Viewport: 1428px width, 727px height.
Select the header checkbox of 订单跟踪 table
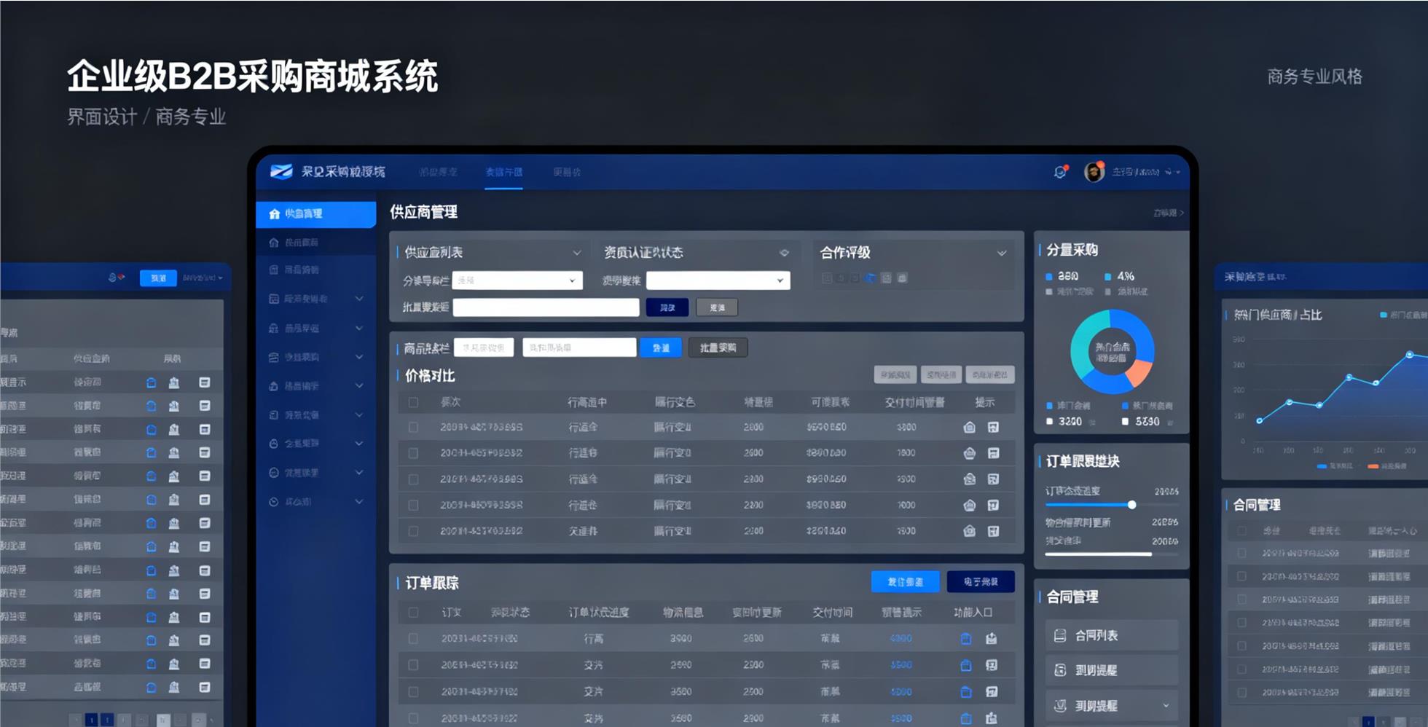click(413, 612)
